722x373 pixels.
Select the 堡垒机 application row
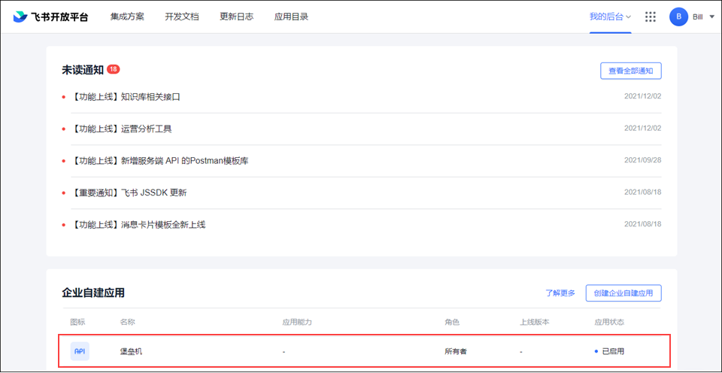point(363,351)
